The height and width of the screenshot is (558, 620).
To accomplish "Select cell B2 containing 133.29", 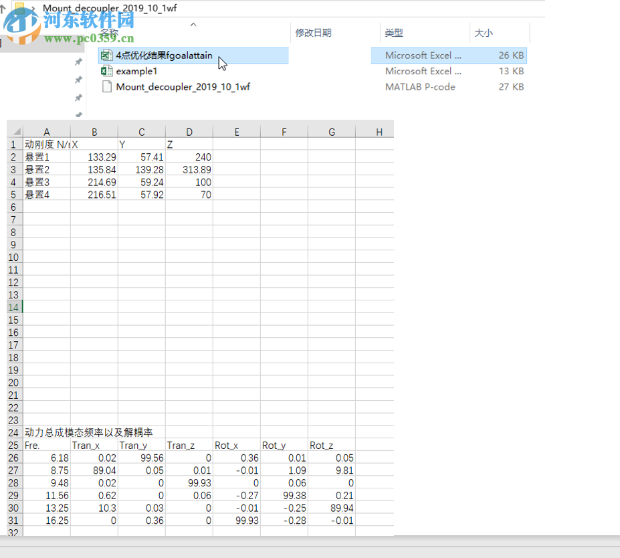I will (x=94, y=157).
